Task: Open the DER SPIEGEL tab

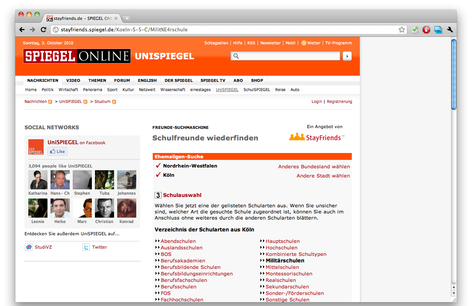Action: [179, 80]
